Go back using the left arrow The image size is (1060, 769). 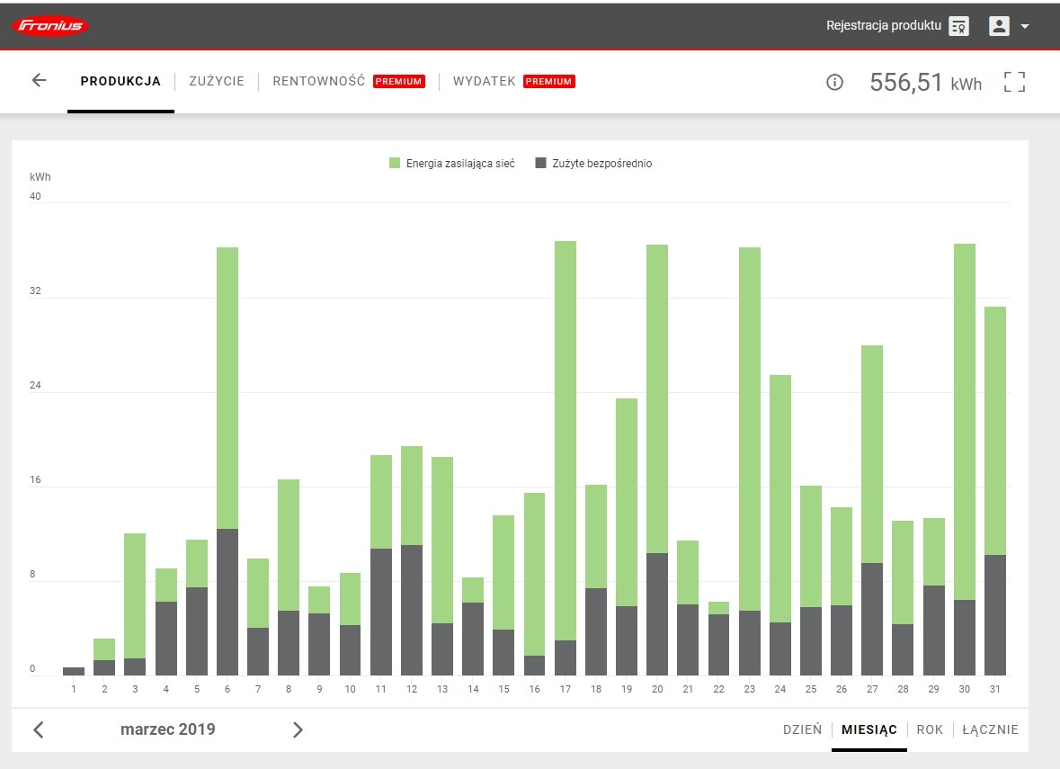pyautogui.click(x=39, y=81)
